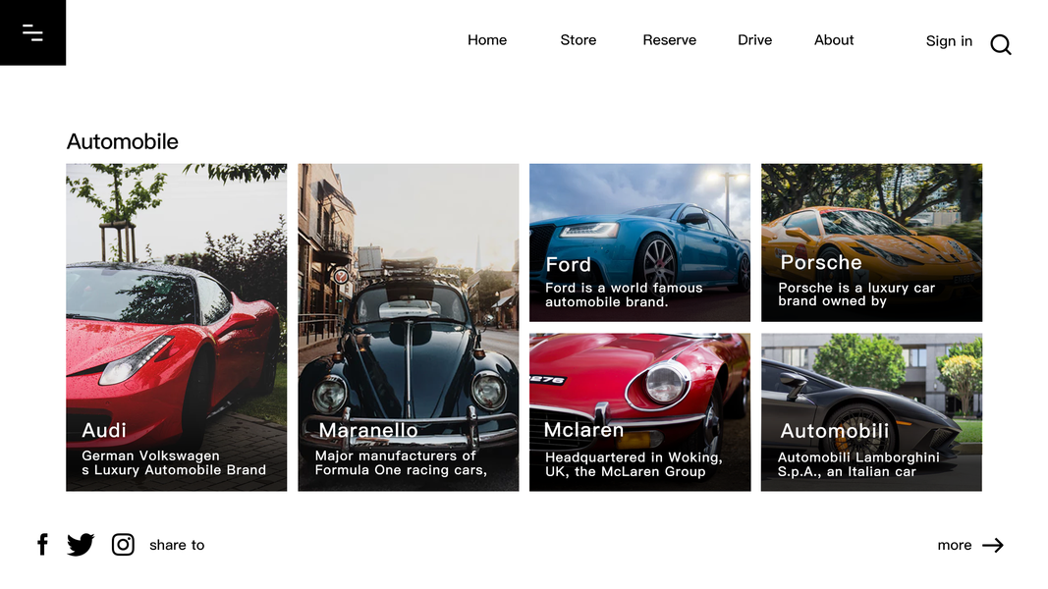Viewport: 1048px width, 589px height.
Task: Click the right arrow next to more
Action: pos(993,545)
